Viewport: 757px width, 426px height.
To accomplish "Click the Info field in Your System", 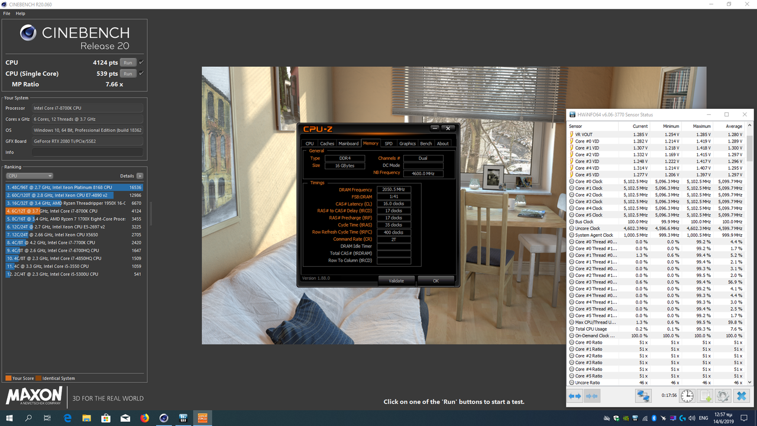I will [88, 152].
